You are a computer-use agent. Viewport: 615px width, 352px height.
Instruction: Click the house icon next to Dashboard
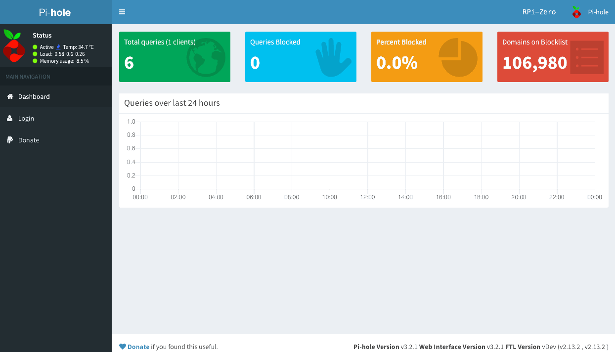[10, 96]
